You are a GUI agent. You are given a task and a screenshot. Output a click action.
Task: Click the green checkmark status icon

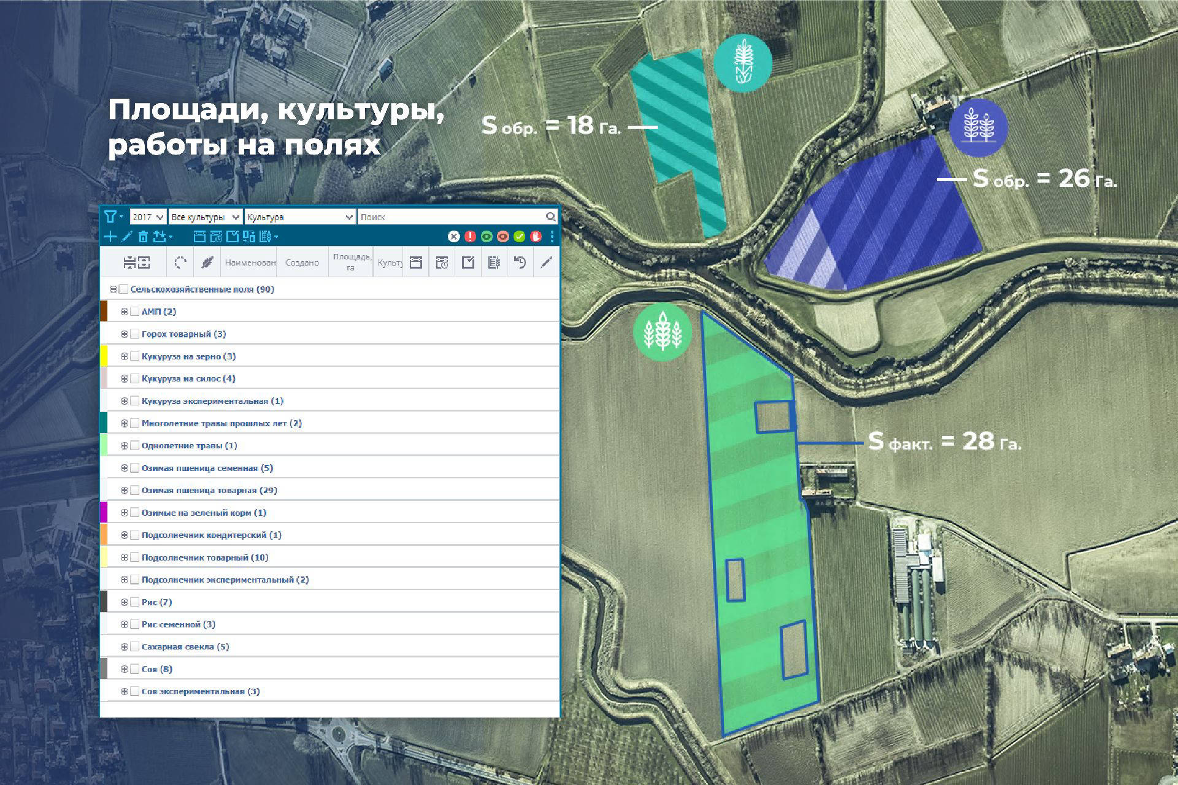(519, 237)
